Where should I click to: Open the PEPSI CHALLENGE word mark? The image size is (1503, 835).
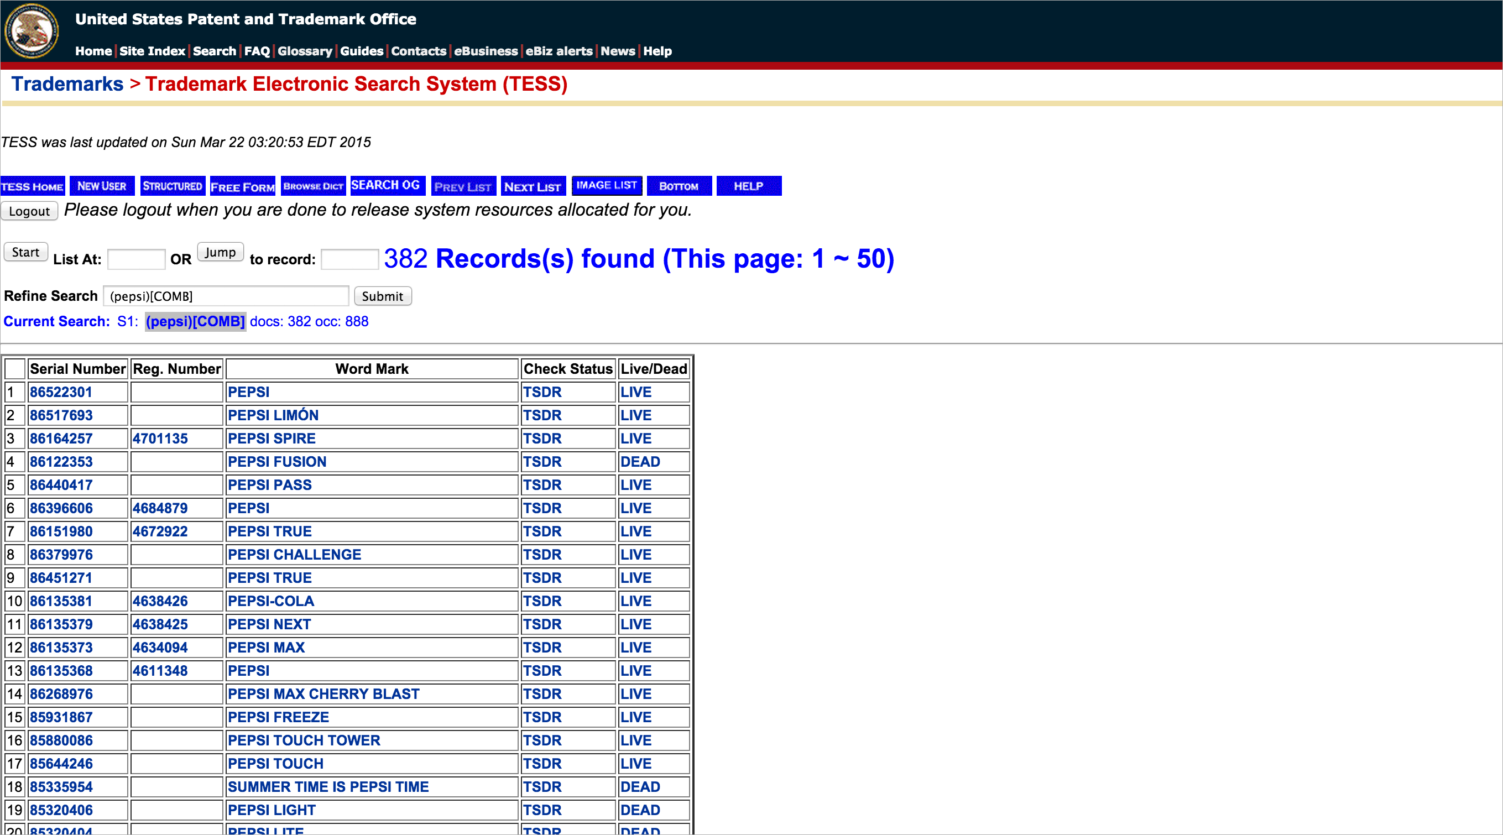(295, 555)
